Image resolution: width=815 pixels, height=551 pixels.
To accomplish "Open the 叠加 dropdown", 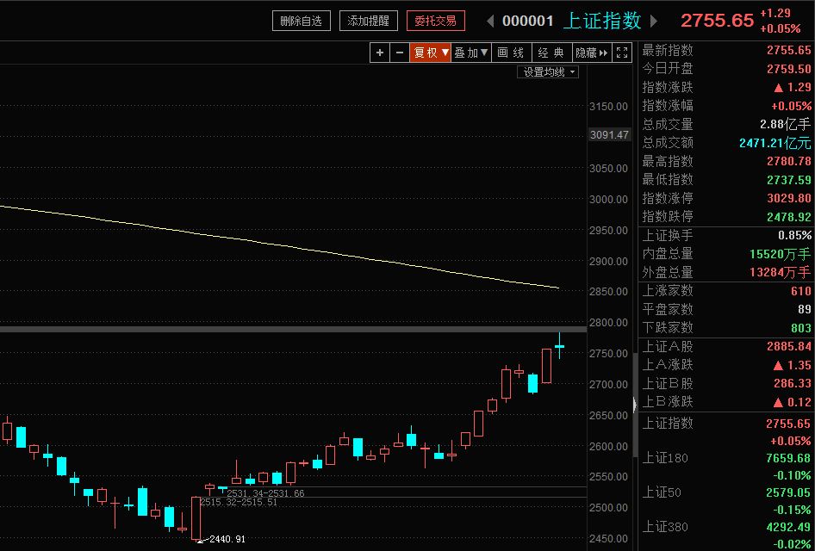I will click(471, 53).
